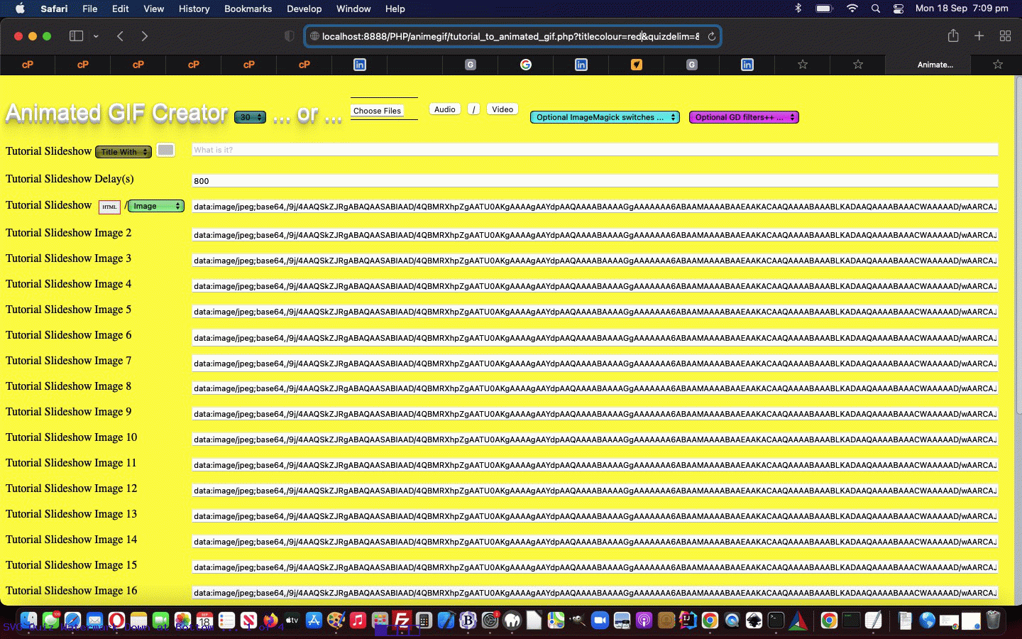Open the Bookmarks menu
The height and width of the screenshot is (639, 1022).
pyautogui.click(x=248, y=9)
